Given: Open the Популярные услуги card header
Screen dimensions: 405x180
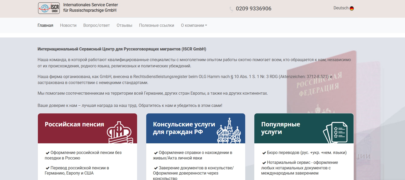Looking at the screenshot, I should [304, 128].
